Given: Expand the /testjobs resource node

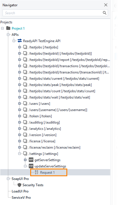Looking at the screenshot, I should point(20,47).
